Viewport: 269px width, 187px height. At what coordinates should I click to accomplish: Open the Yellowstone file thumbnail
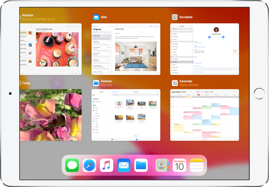(x=142, y=116)
